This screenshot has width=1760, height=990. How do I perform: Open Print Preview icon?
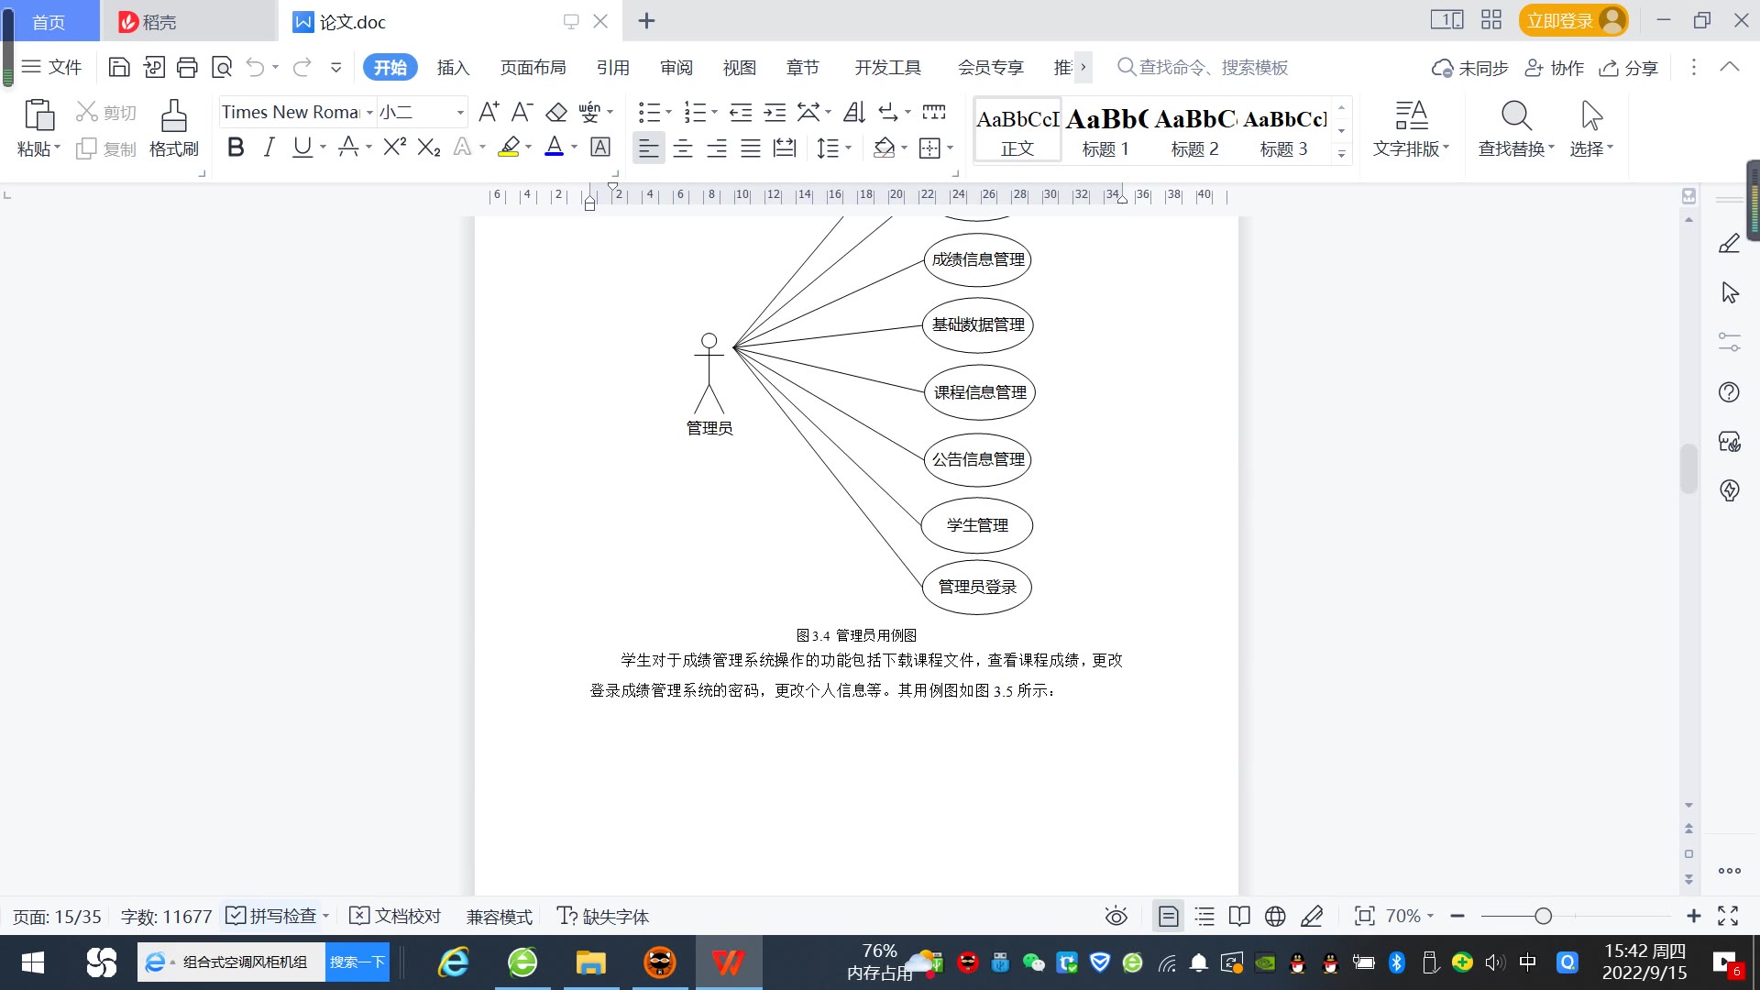coord(222,67)
